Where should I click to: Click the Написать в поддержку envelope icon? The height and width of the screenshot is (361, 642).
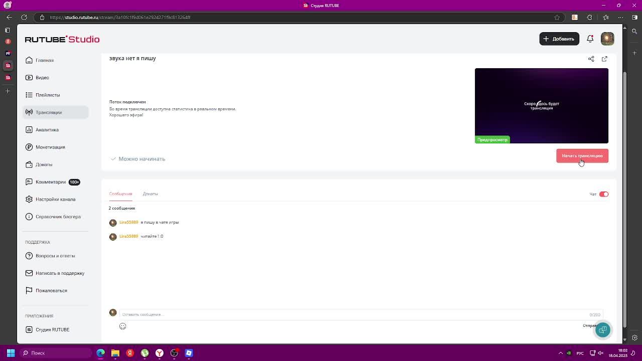29,273
